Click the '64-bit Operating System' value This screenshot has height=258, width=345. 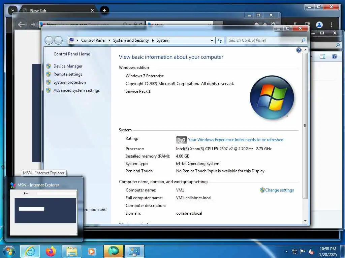[x=197, y=164]
